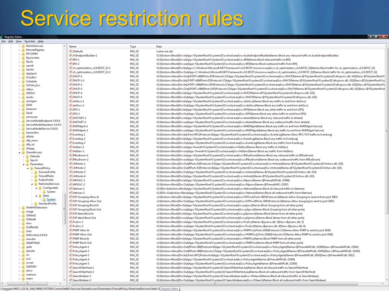Select the DHCP-5 value name
The image size is (389, 291).
(x=77, y=97)
